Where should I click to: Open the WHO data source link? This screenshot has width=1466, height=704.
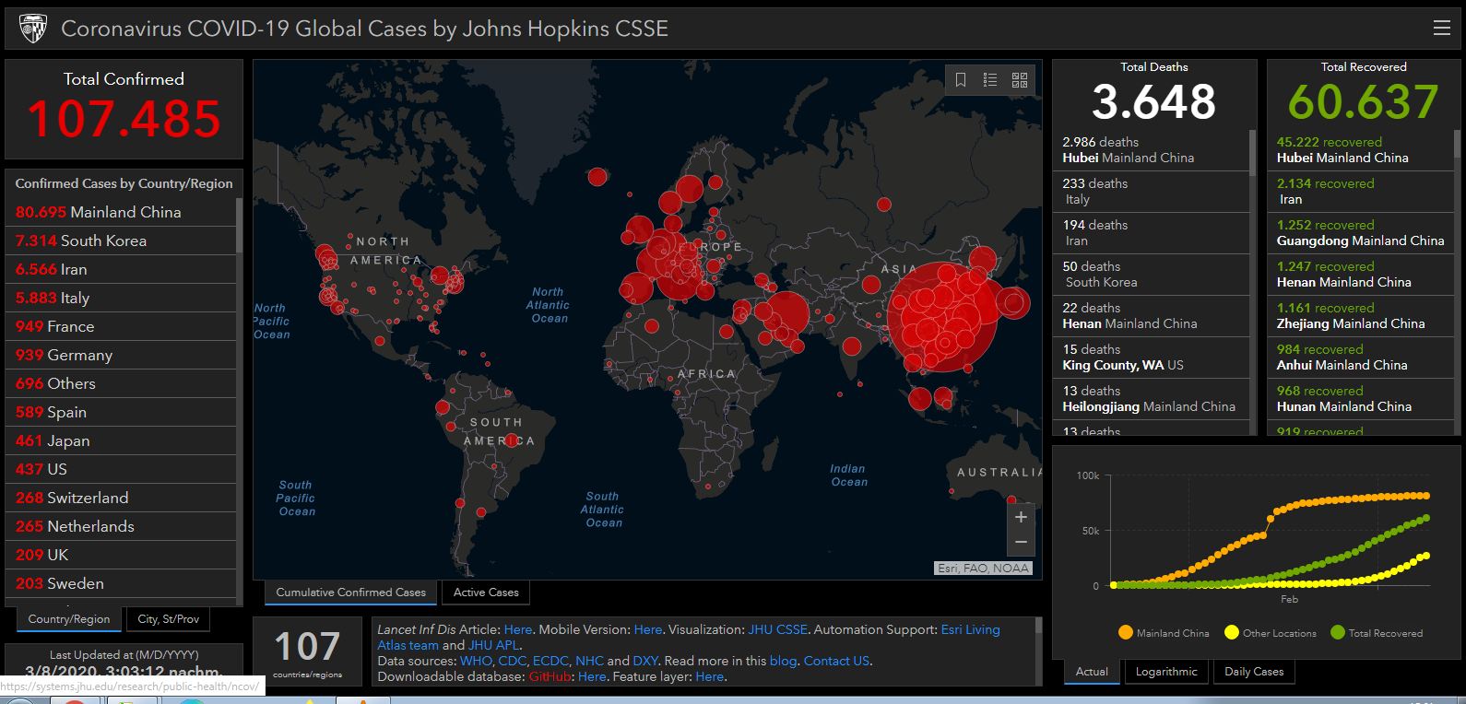tap(477, 661)
